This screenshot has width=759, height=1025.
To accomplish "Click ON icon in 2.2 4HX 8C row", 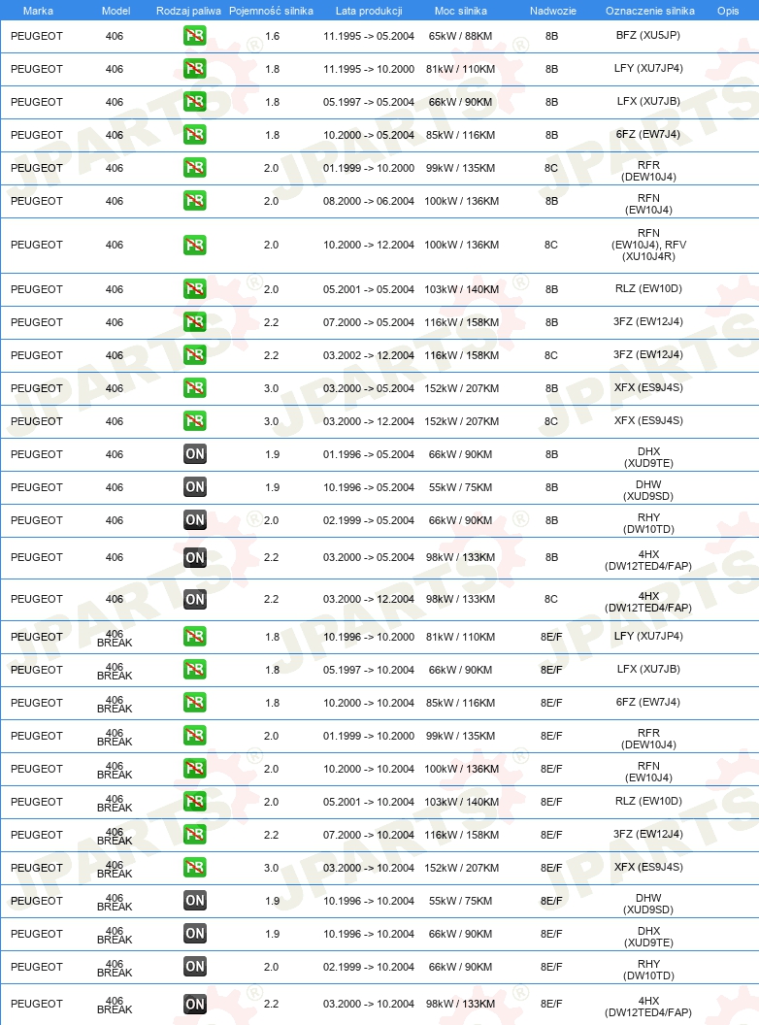I will tap(195, 600).
